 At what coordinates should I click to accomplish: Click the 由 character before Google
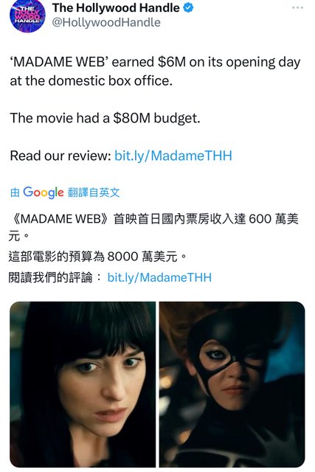[x=15, y=192]
